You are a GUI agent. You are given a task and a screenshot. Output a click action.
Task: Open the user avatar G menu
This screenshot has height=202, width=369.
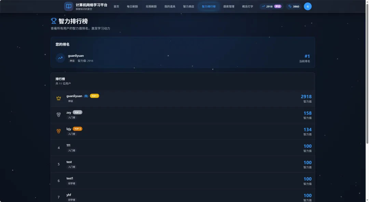coord(307,6)
